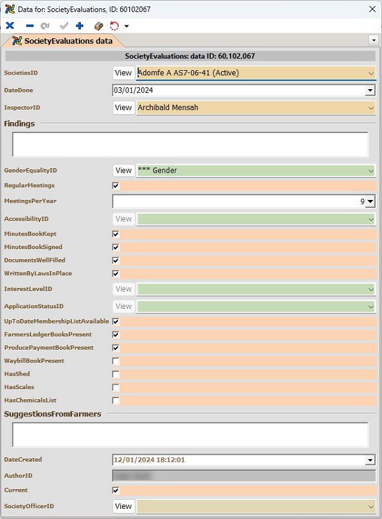Click View button for SocietiesID

coord(124,73)
